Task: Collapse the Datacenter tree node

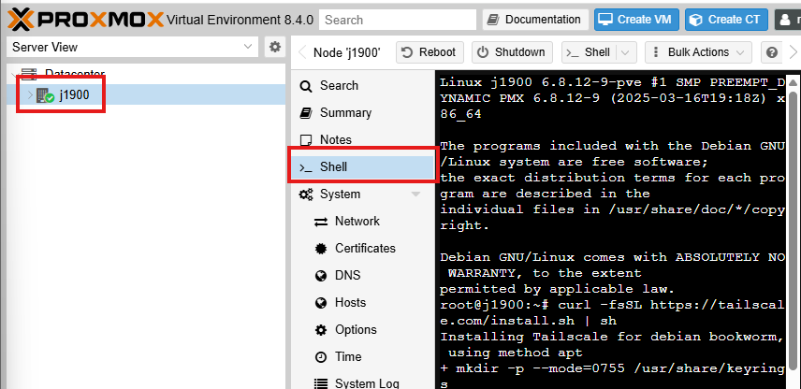Action: point(14,74)
